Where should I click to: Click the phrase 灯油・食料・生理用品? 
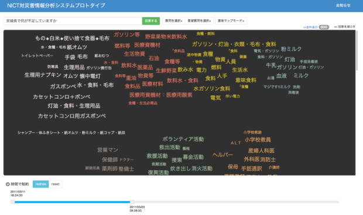click(74, 106)
